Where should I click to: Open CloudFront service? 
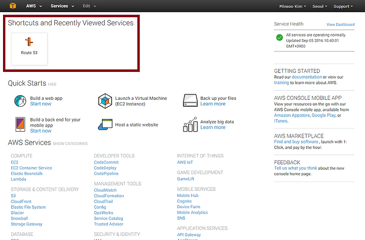coord(21,202)
